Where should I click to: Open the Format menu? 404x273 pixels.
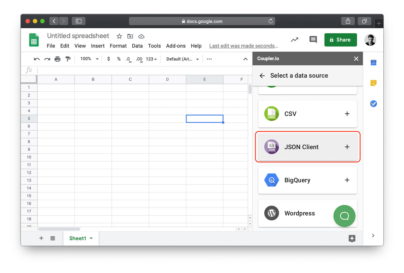(x=118, y=46)
